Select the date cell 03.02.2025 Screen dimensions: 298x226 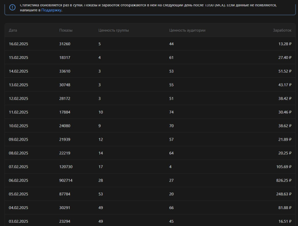click(18, 221)
